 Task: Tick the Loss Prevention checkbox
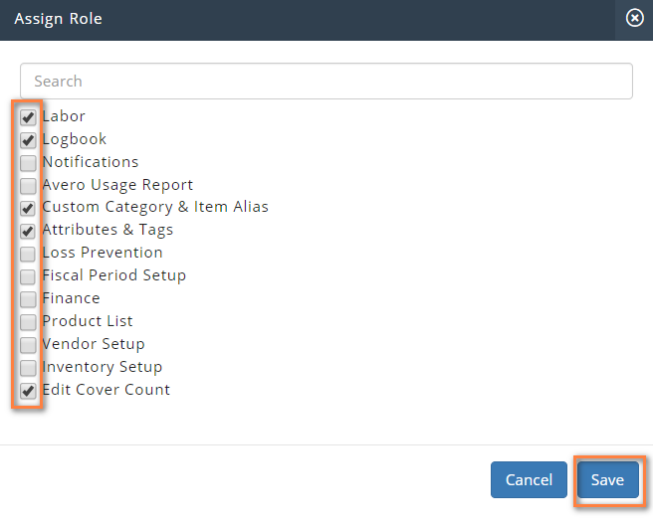(x=28, y=255)
